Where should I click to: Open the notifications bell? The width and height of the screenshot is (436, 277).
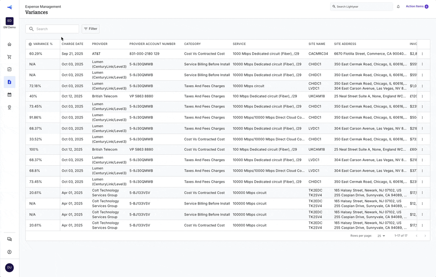tap(398, 7)
